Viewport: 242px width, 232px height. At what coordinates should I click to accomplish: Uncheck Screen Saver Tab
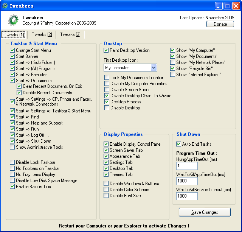point(106,150)
